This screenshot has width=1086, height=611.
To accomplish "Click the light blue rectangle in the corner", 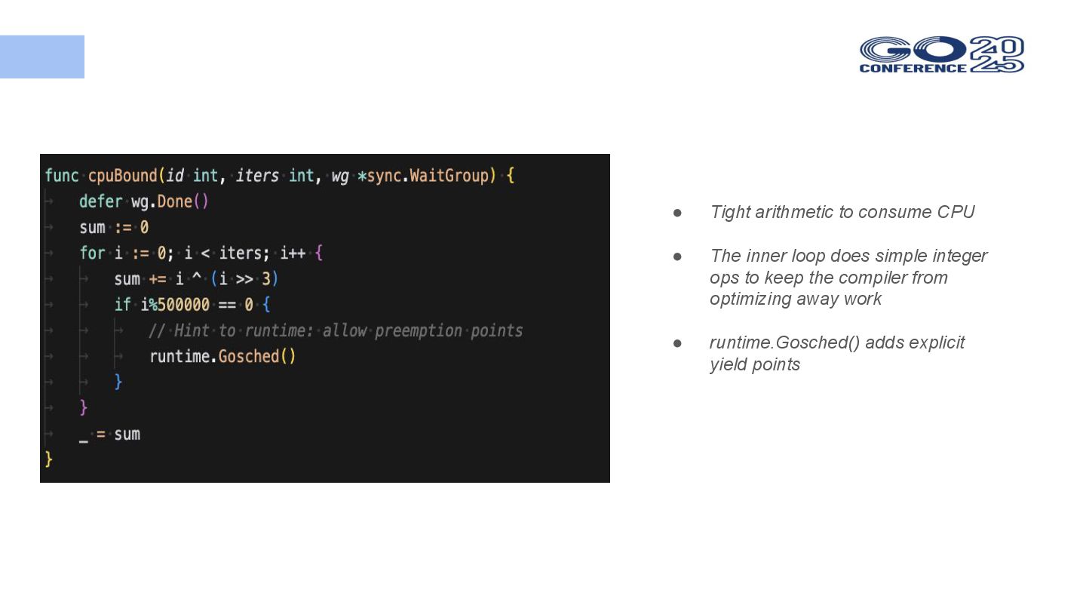I will click(42, 57).
